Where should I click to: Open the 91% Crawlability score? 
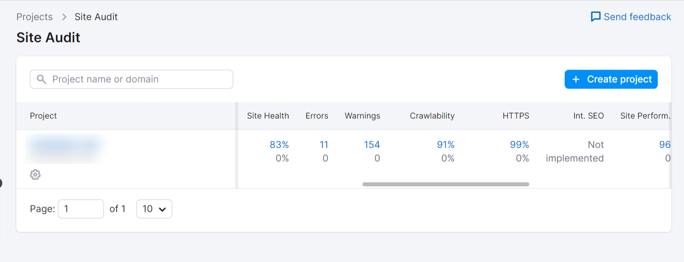[x=445, y=145]
